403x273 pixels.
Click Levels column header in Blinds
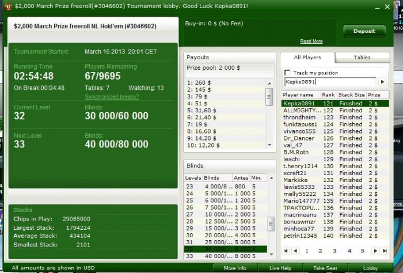pos(193,178)
